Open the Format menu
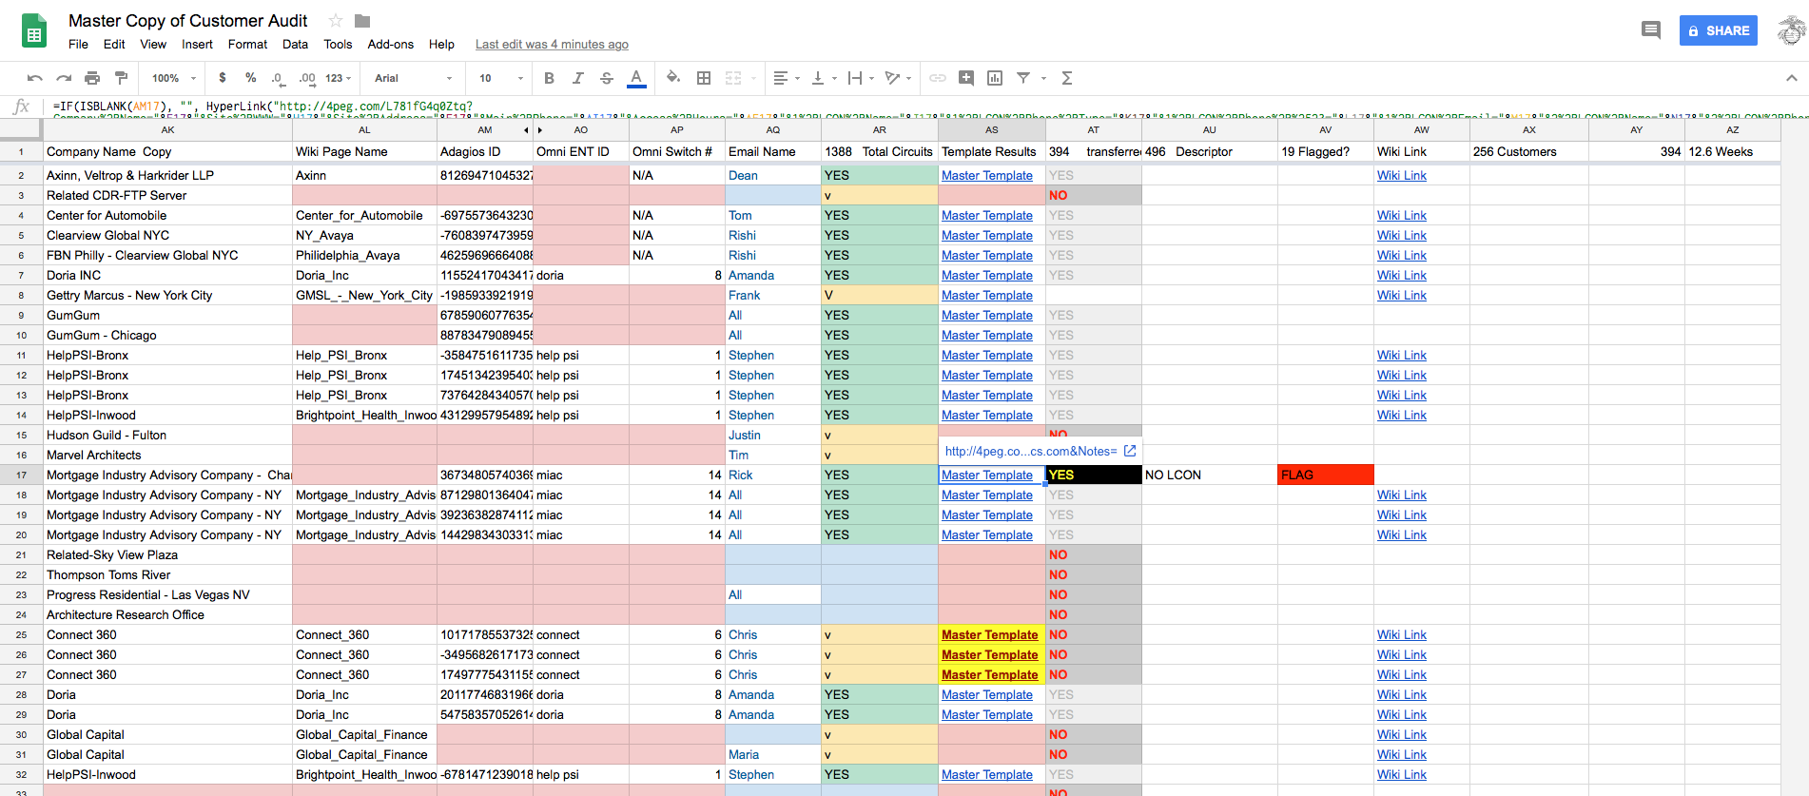Viewport: 1809px width, 796px height. click(247, 44)
